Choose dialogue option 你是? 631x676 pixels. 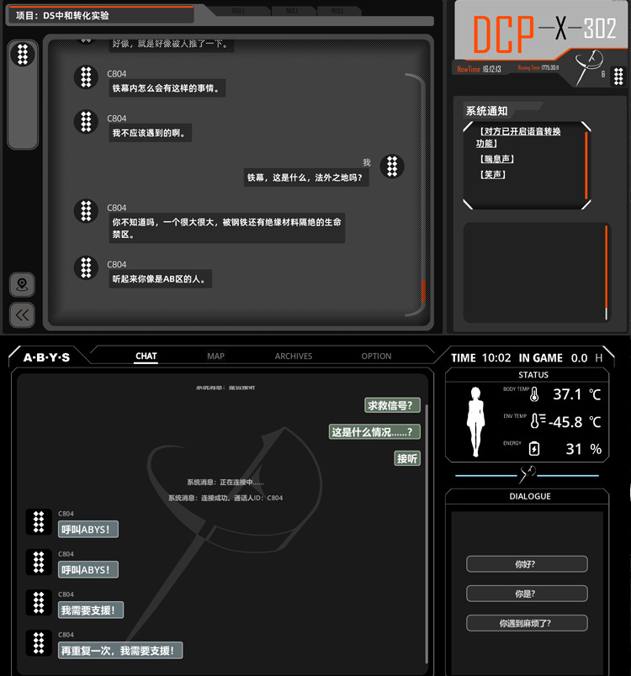(527, 594)
